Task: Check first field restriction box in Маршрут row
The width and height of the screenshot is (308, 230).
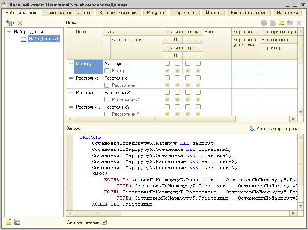Action: pyautogui.click(x=167, y=64)
